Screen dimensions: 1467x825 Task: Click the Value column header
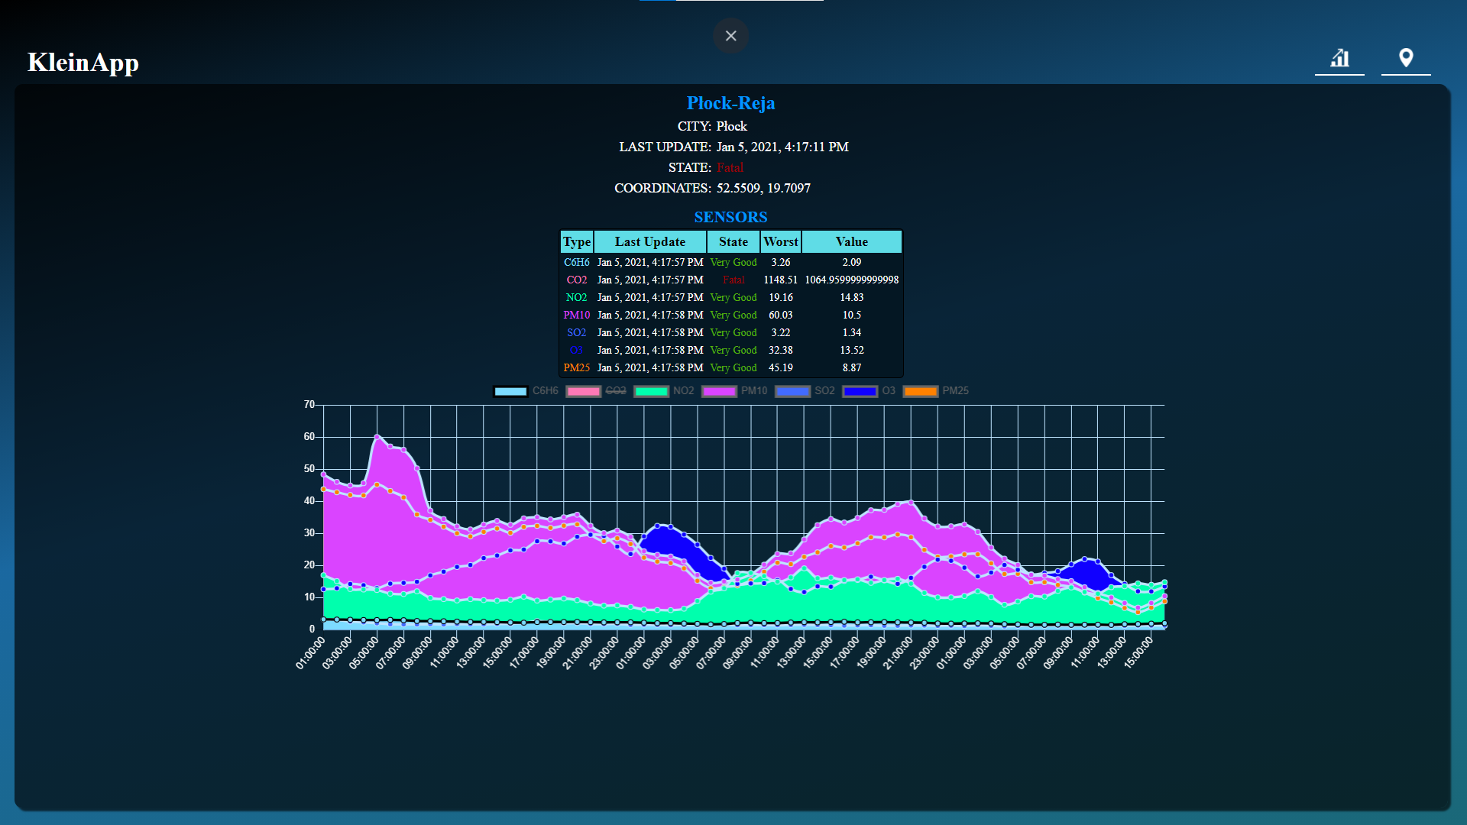(x=851, y=242)
